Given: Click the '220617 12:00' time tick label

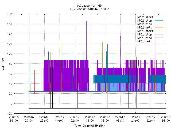Looking at the screenshot, I should (x=150, y=119).
